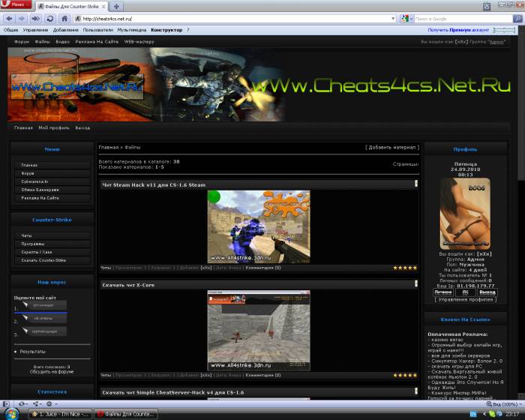
Task: Open Управление профилем link
Action: pos(466,299)
